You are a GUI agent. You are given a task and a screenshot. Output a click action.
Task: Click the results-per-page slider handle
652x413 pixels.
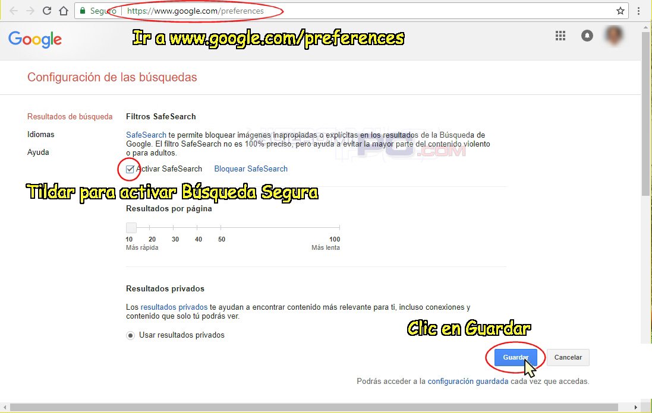point(131,227)
